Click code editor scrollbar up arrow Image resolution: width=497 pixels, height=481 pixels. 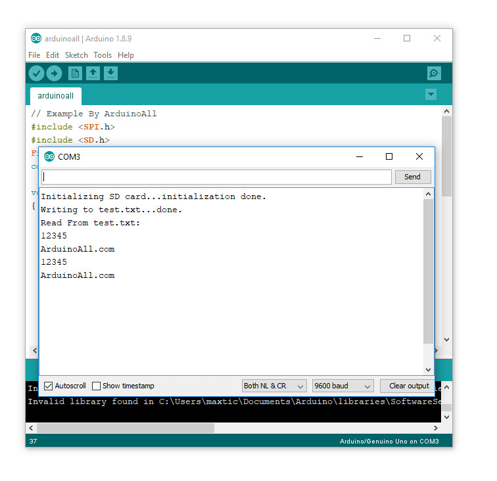point(446,111)
